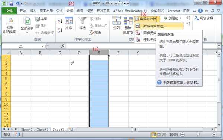223x140 pixels.
Task: Select column A header
Action: coord(20,53)
